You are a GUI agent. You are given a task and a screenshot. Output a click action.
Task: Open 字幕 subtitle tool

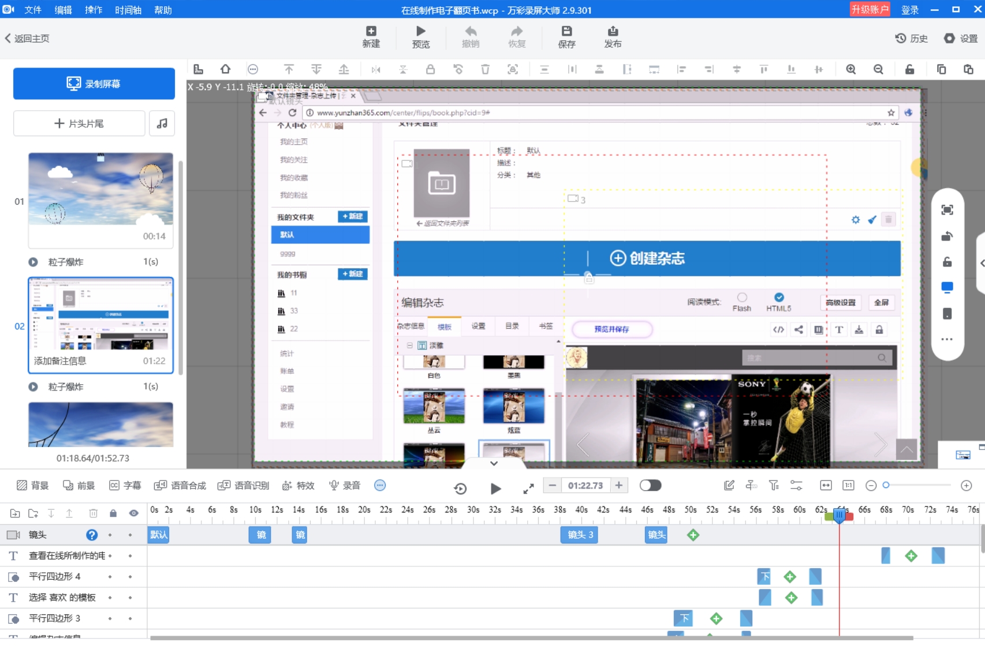(125, 486)
